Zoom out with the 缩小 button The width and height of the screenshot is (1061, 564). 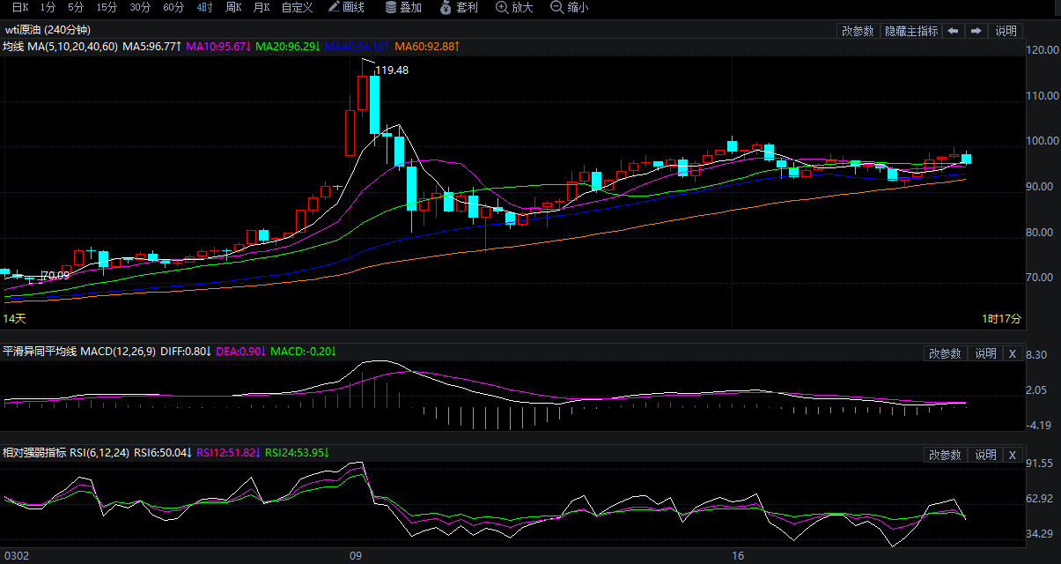[x=569, y=7]
